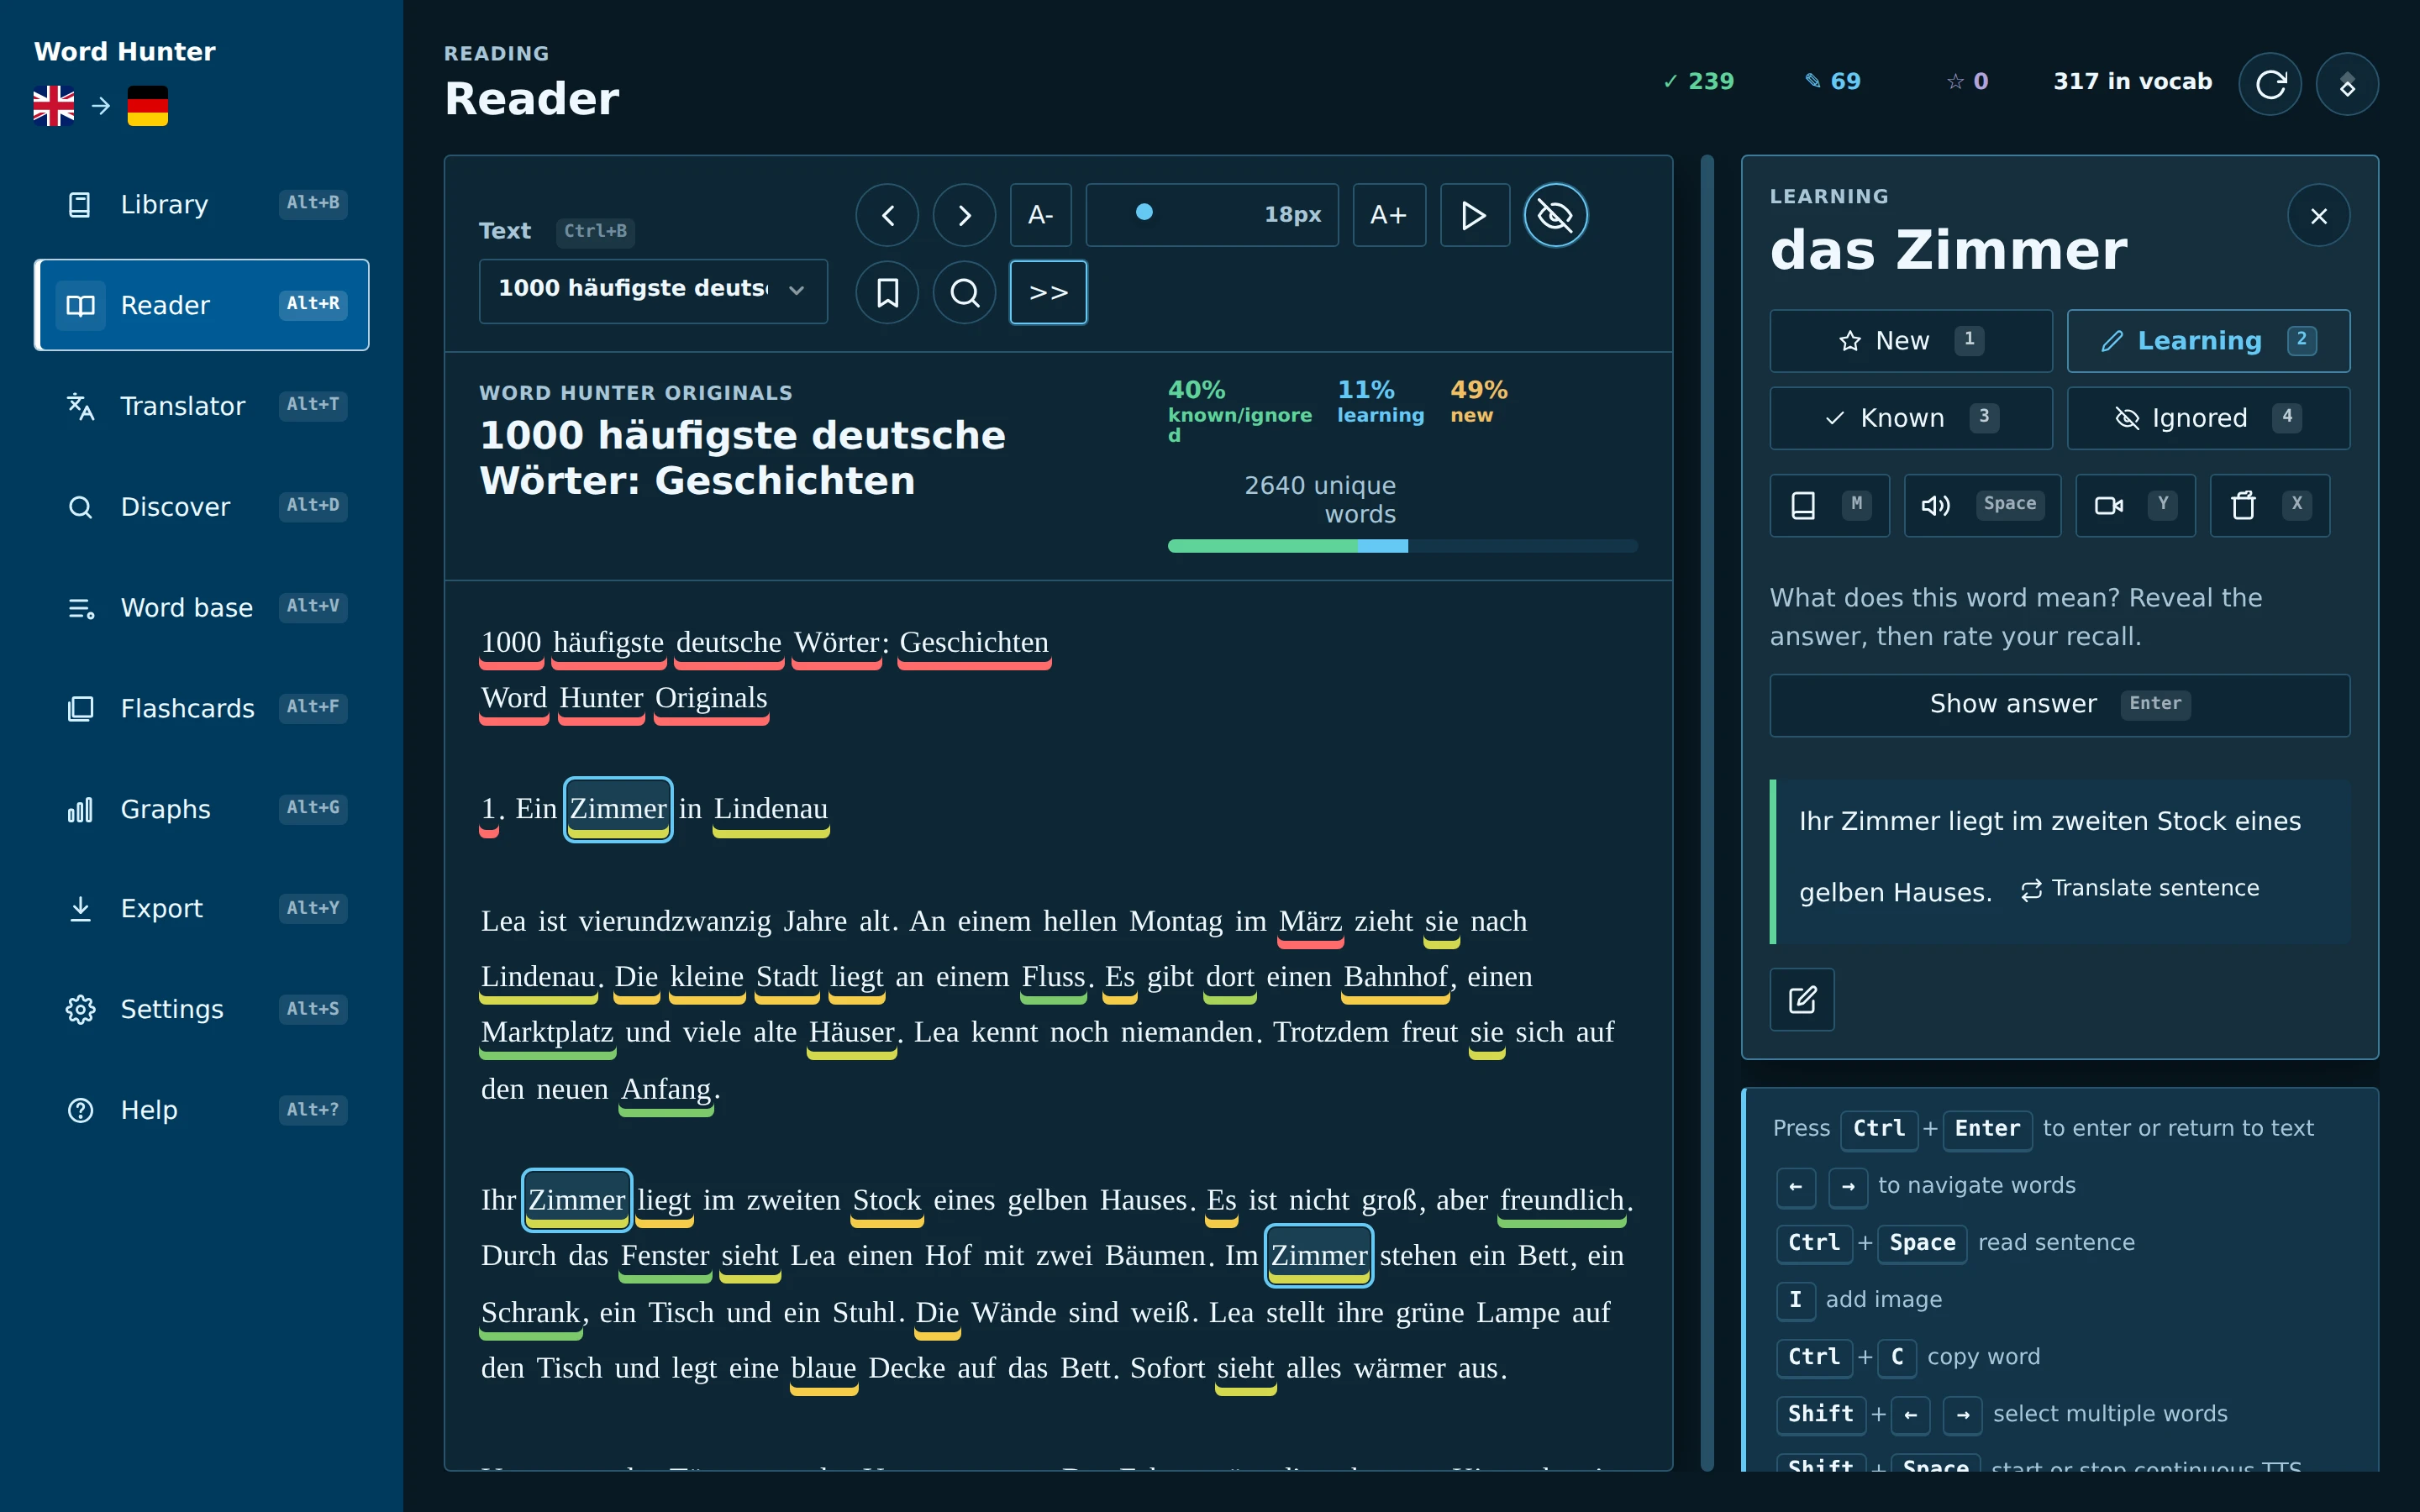Go to previous page with left chevron
2420x1512 pixels.
click(x=887, y=215)
